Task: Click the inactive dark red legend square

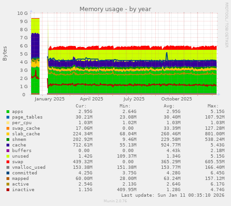Action: [x=8, y=190]
